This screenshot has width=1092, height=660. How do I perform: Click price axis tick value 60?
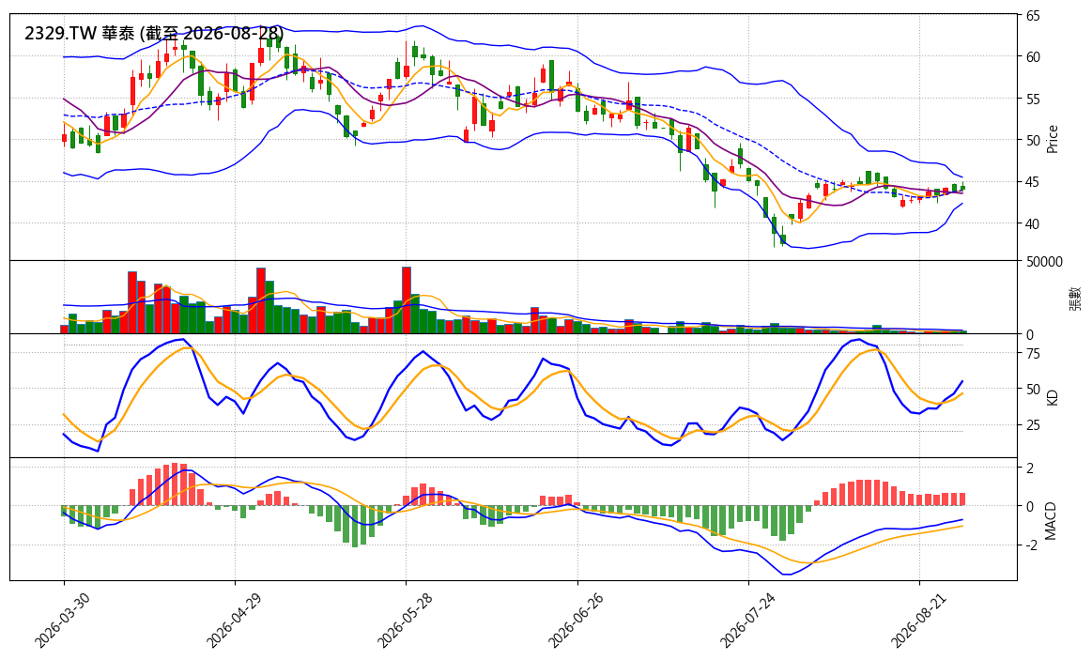click(x=1033, y=57)
